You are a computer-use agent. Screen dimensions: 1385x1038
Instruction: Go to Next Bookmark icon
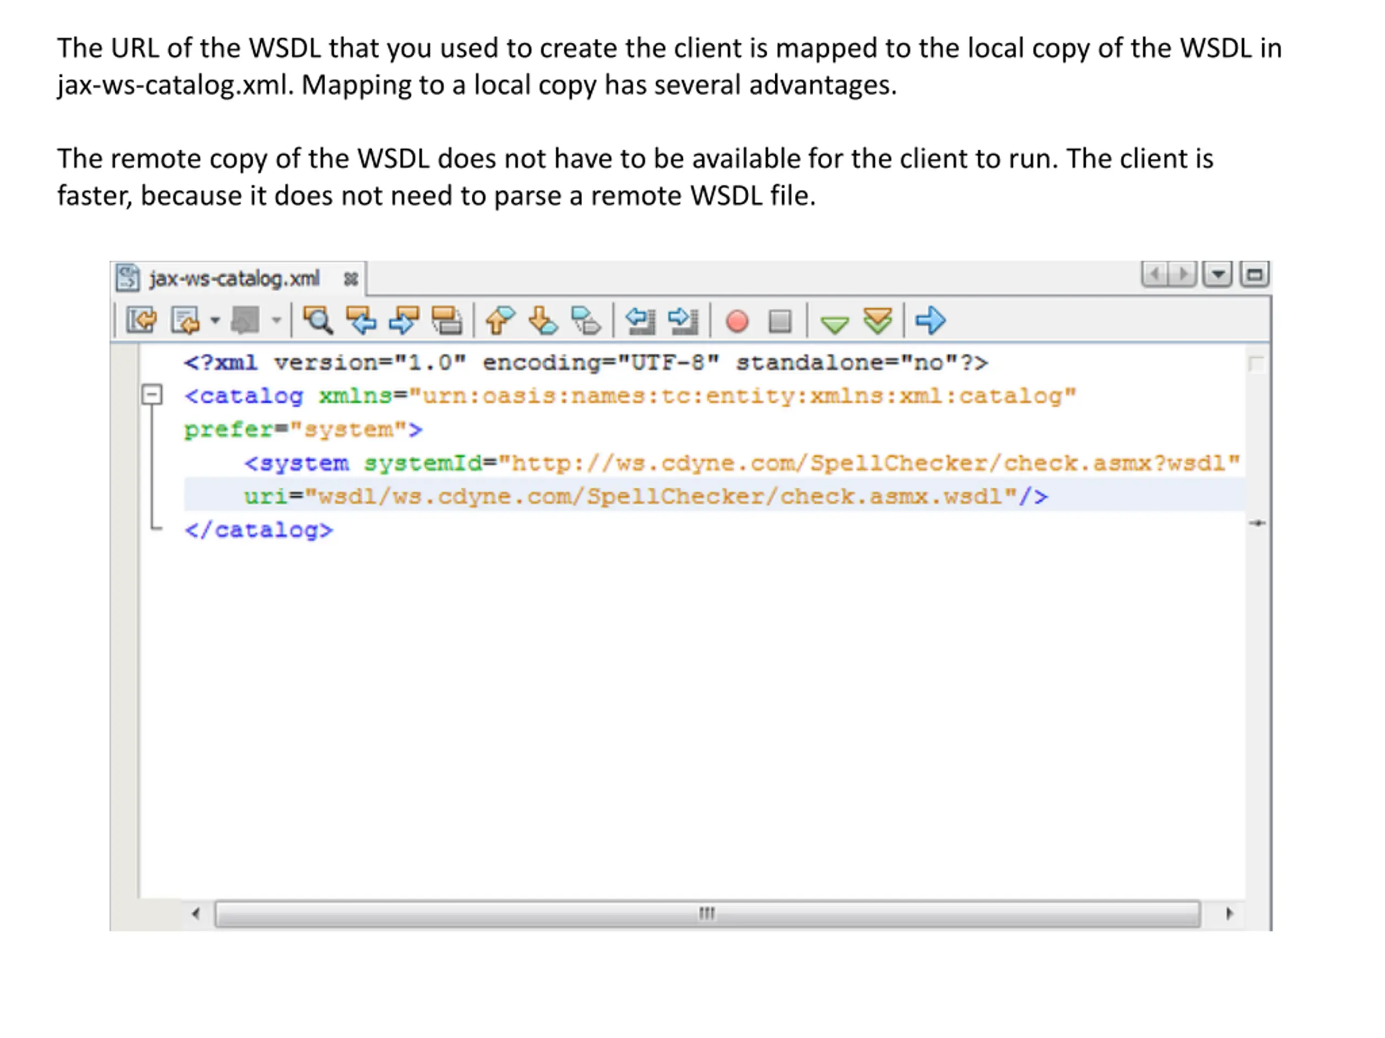point(543,321)
